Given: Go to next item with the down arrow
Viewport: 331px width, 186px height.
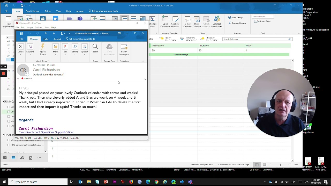Looking at the screenshot, I should click(x=54, y=33).
